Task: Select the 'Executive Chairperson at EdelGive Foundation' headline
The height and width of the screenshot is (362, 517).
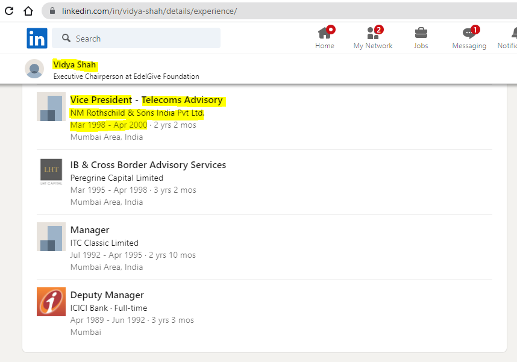Action: click(x=127, y=76)
